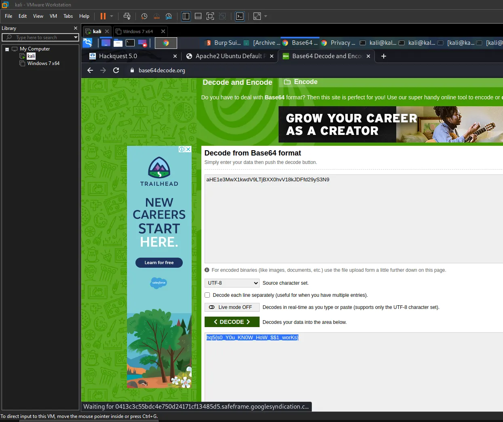Toggle the thumbnail bar view icon
This screenshot has height=422, width=503.
tap(198, 16)
